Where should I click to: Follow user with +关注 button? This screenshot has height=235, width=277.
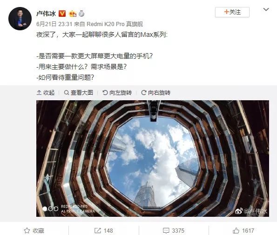232,12
